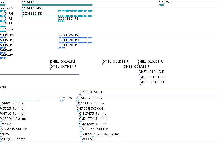Click the DME1-011D21.F label
This screenshot has height=143, width=218.
pyautogui.click(x=115, y=61)
